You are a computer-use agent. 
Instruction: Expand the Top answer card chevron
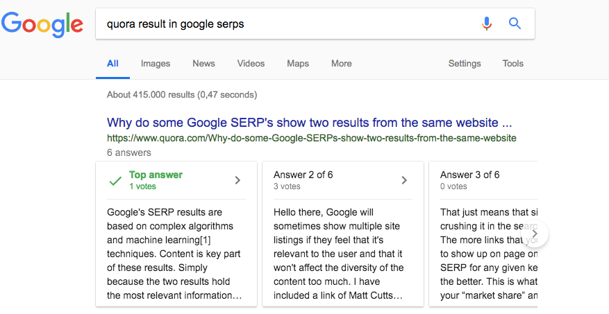point(237,180)
